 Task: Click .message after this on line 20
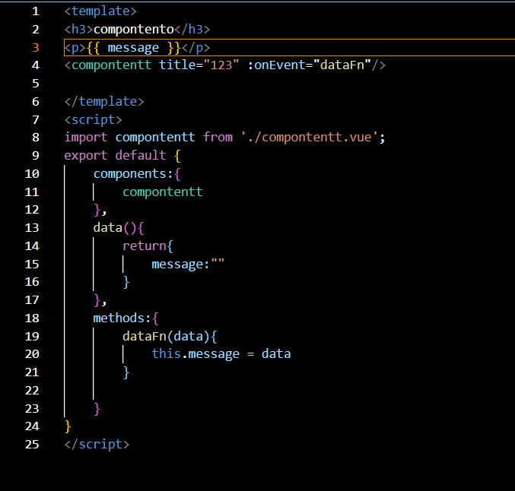tap(210, 354)
